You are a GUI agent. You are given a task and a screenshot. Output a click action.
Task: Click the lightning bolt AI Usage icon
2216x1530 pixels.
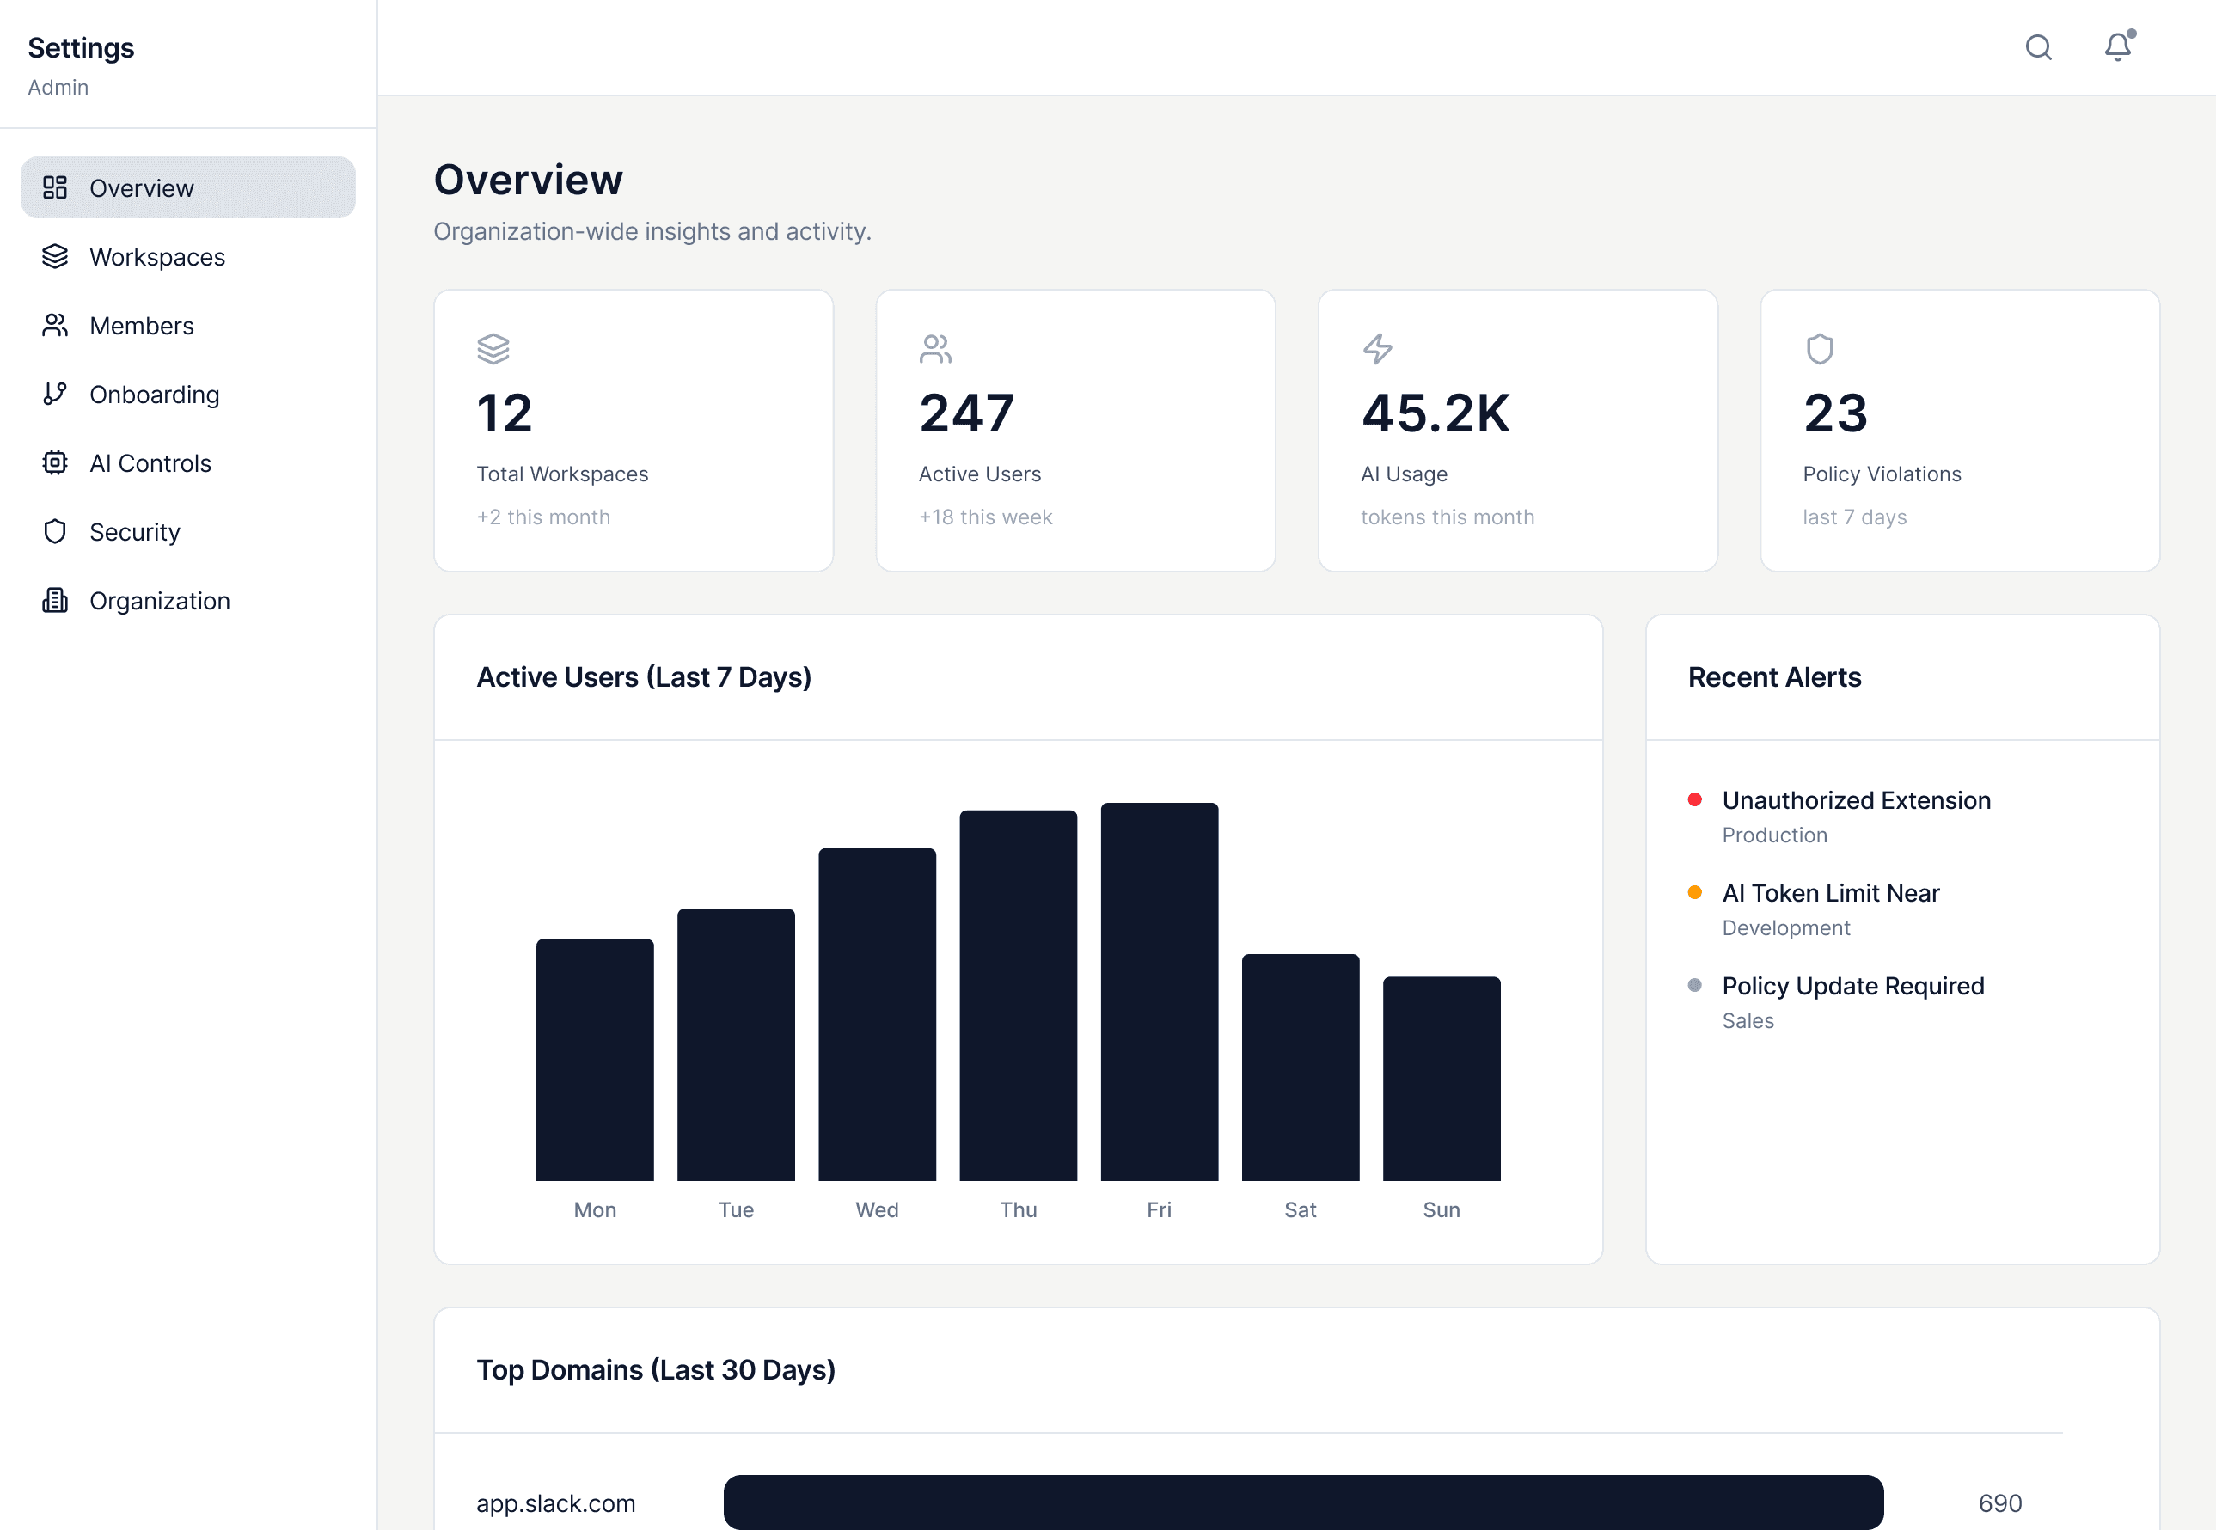(1377, 349)
